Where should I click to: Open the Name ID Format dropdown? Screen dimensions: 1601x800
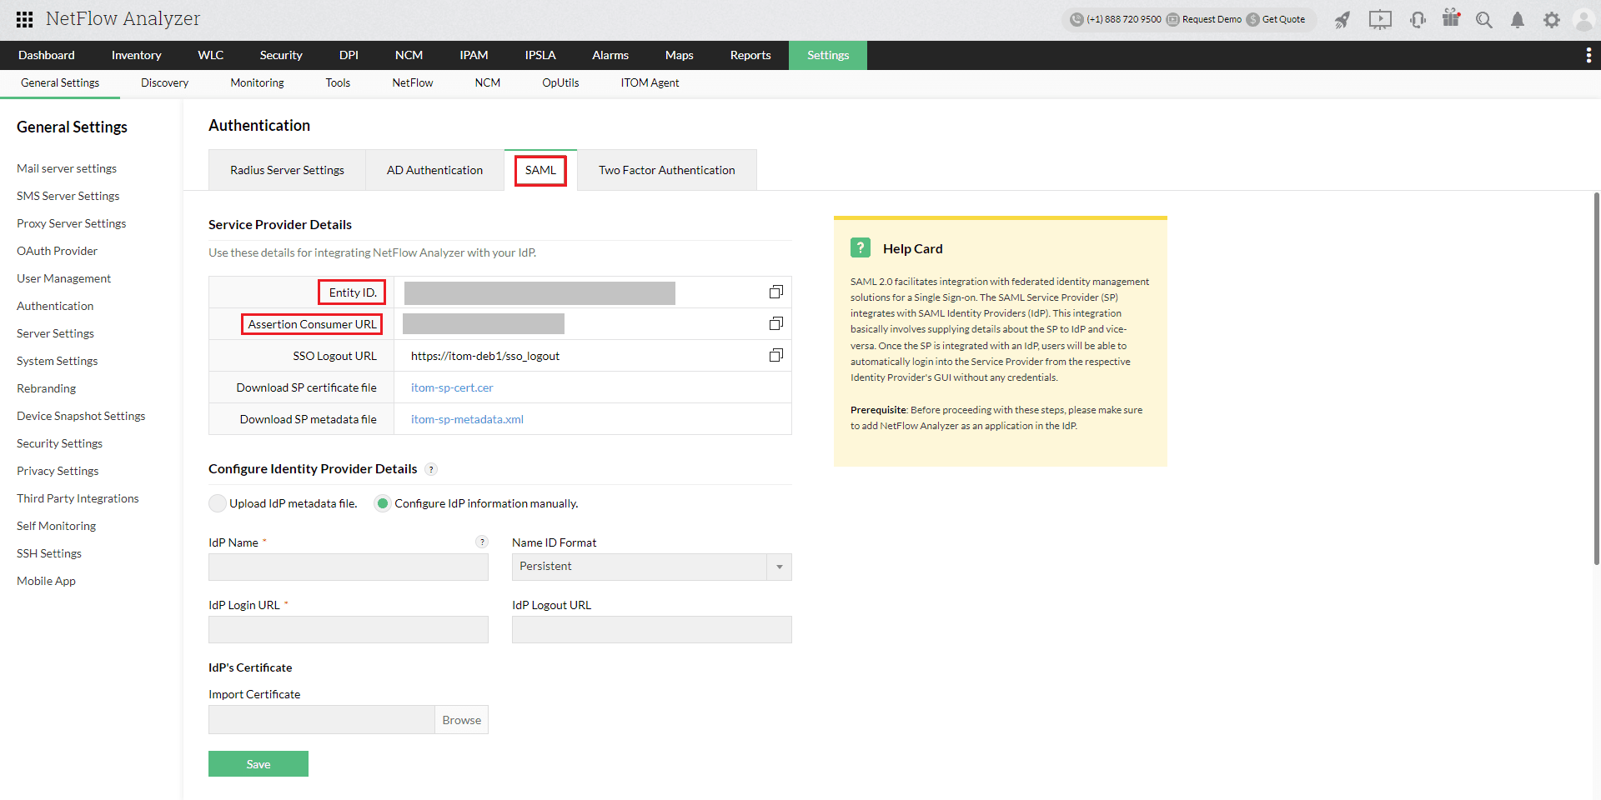[x=651, y=567]
